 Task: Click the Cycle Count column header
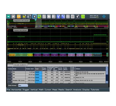[73, 69]
